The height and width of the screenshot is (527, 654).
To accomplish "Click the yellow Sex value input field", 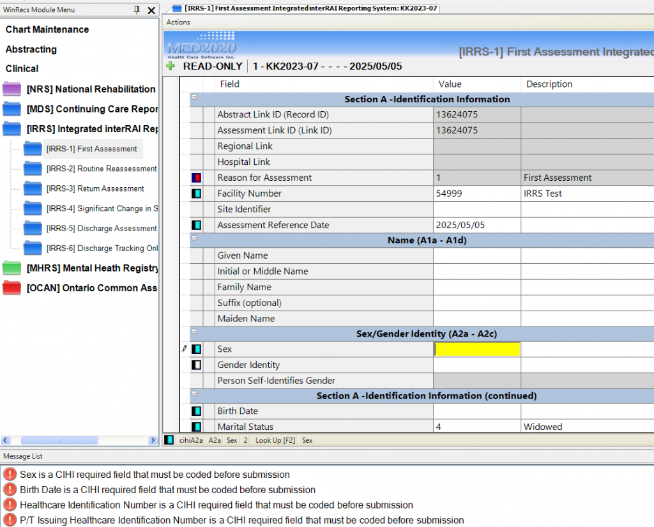I will pos(476,349).
